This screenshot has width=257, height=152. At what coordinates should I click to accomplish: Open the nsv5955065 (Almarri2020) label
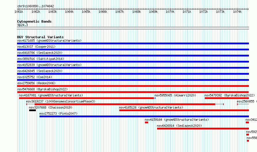coord(175,95)
